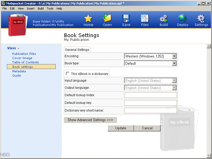Open the Guide link in sidebar
Viewport: 212px width, 159px height.
(x=16, y=76)
